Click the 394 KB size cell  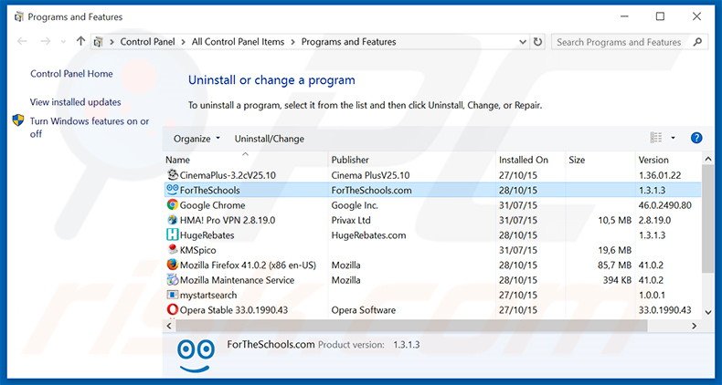click(617, 280)
